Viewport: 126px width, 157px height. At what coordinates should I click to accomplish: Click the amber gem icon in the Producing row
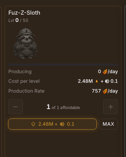click(x=105, y=72)
